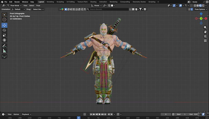This screenshot has height=119, width=209.
Task: Select the Move tool
Action: click(x=4, y=25)
